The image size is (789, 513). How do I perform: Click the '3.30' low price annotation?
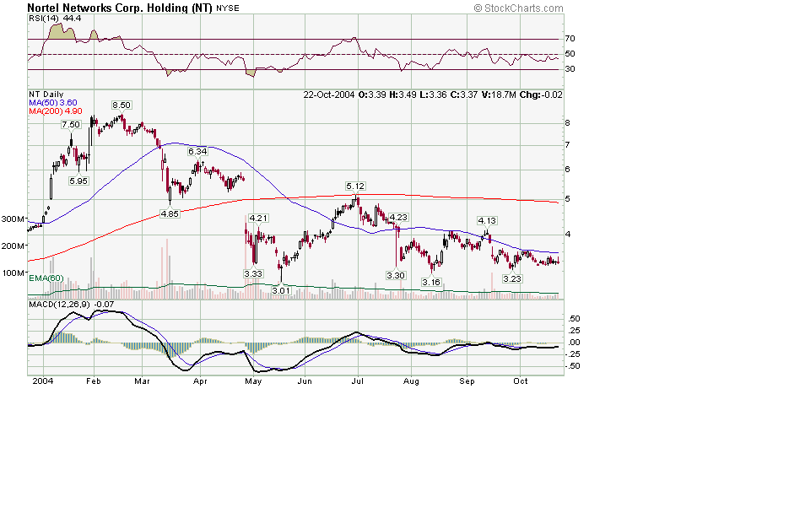point(396,276)
